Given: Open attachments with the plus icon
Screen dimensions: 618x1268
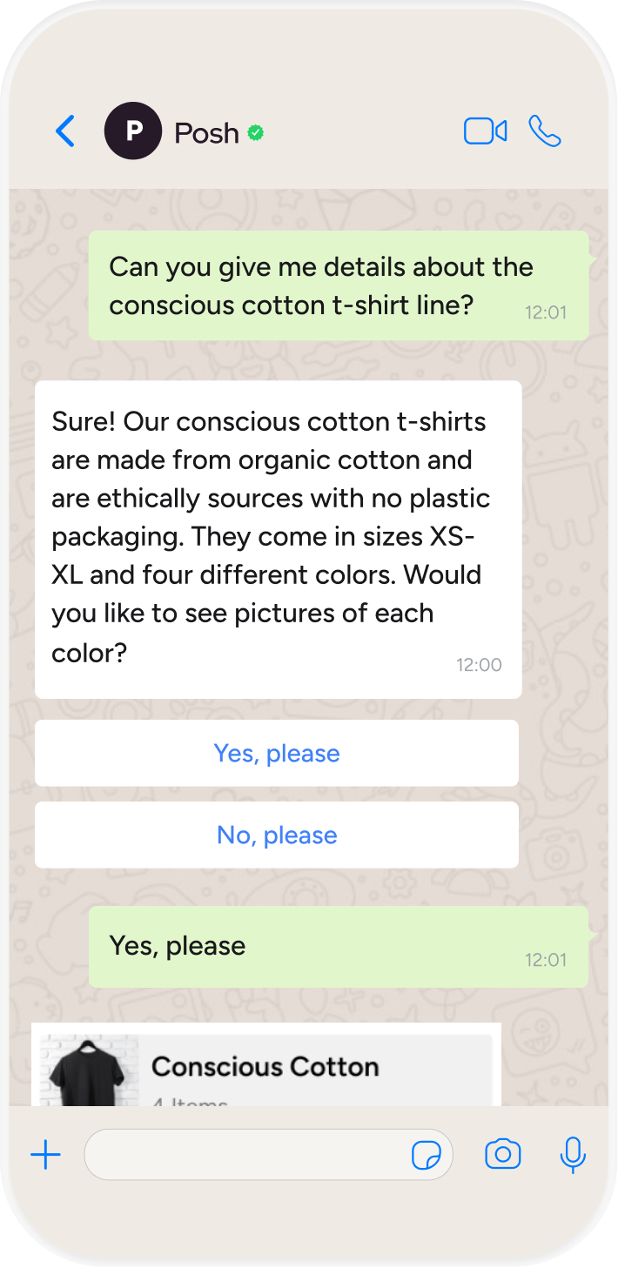Looking at the screenshot, I should click(45, 1155).
